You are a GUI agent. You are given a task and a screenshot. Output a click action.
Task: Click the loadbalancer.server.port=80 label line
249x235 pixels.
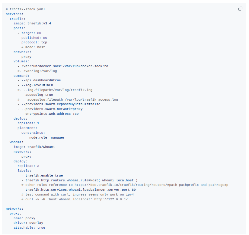(78, 190)
